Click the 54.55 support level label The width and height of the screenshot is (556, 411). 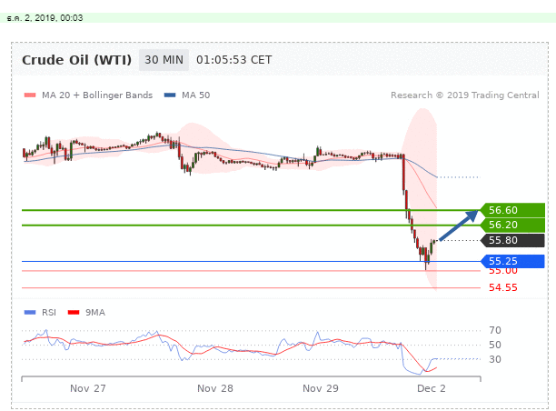503,287
